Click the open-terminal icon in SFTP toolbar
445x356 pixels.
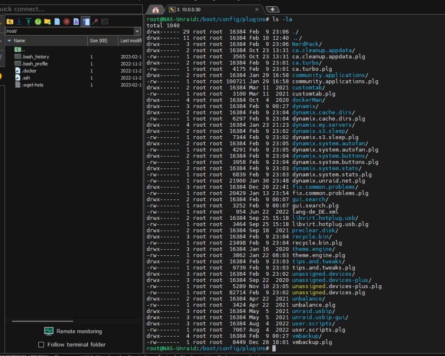pyautogui.click(x=105, y=21)
